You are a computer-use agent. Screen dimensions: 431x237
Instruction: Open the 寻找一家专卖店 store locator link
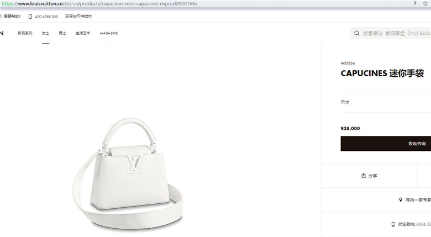[x=418, y=200]
